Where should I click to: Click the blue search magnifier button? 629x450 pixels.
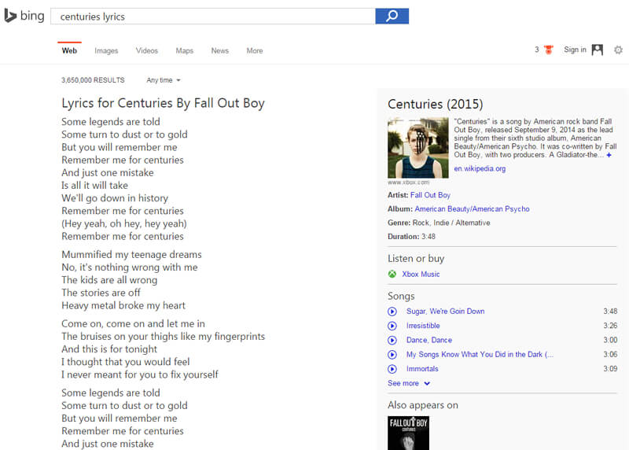point(392,16)
